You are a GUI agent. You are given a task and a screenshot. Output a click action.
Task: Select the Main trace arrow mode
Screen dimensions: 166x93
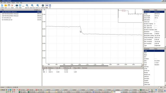point(47,6)
